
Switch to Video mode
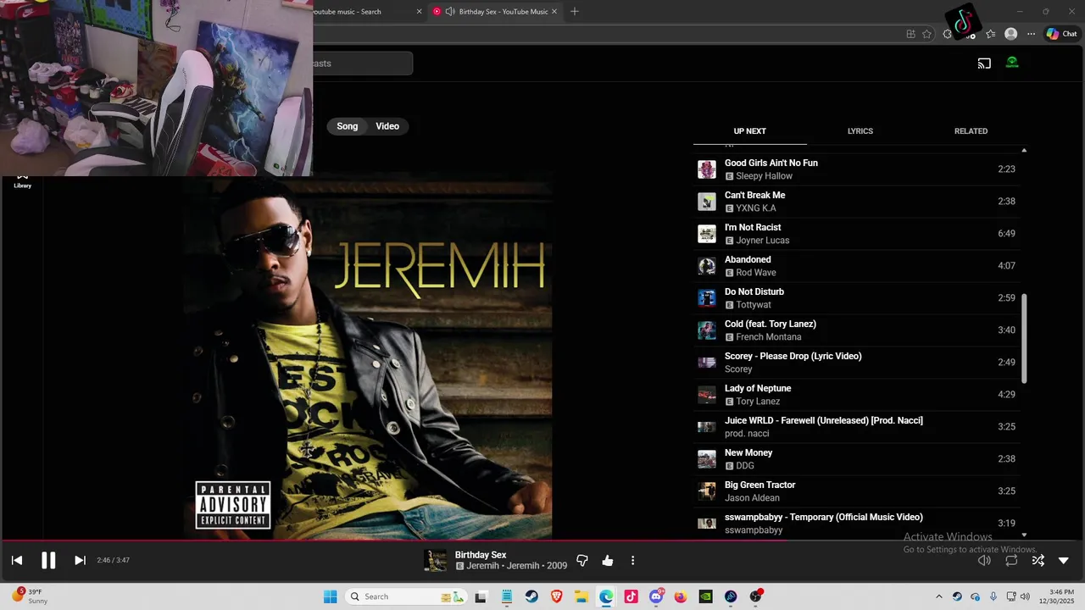click(387, 126)
